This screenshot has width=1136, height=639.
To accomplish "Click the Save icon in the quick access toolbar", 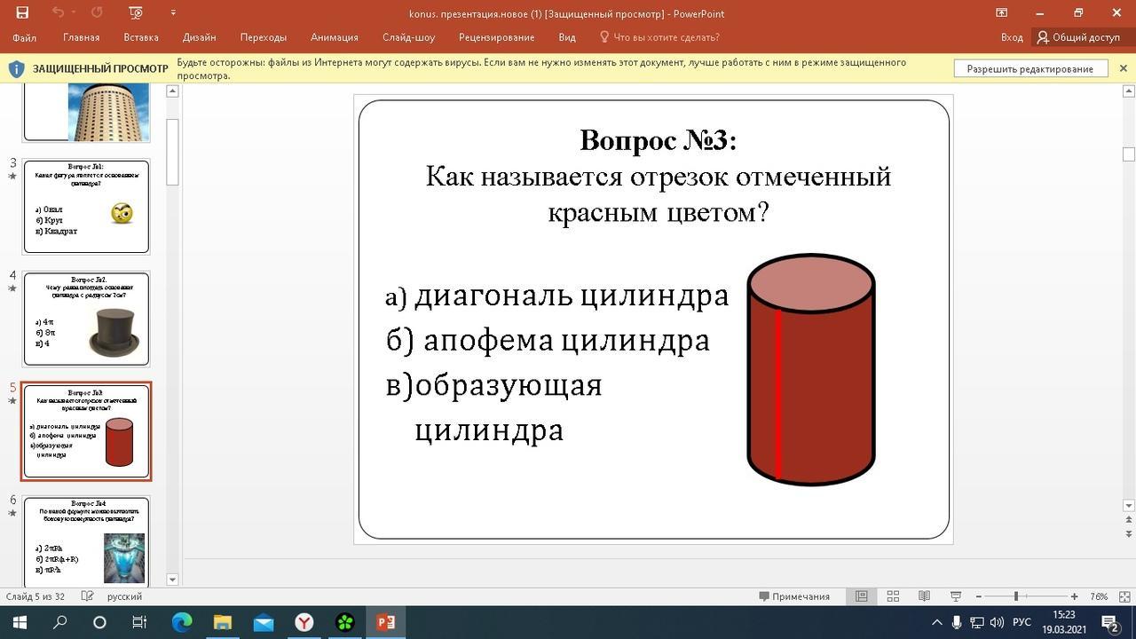I will coord(22,12).
